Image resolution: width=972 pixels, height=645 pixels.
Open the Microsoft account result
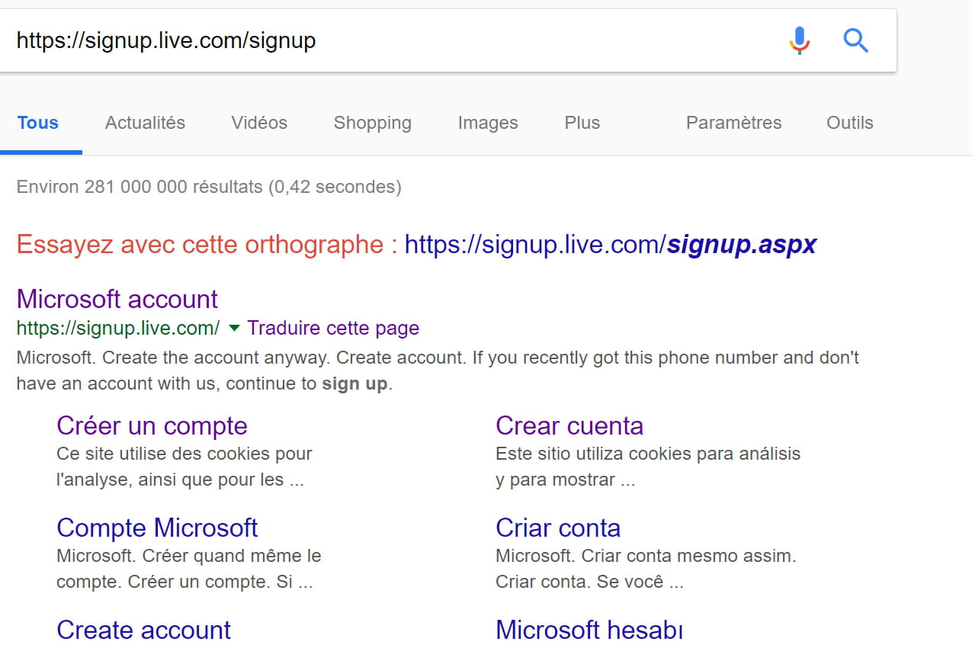click(117, 299)
